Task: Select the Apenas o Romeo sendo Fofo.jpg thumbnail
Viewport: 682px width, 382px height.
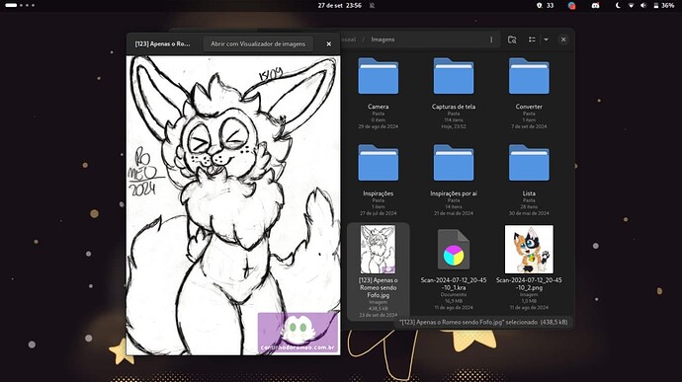Action: (378, 249)
